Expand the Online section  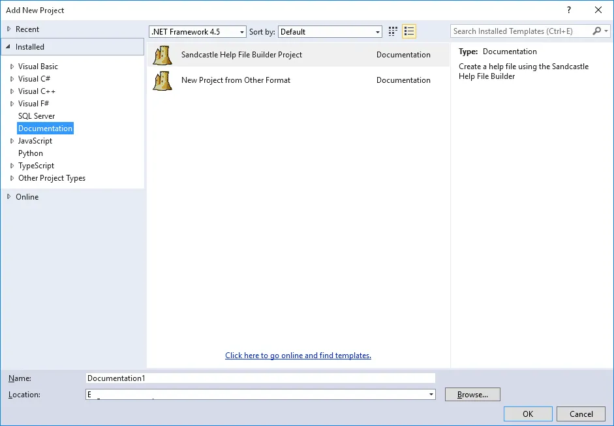coord(8,196)
